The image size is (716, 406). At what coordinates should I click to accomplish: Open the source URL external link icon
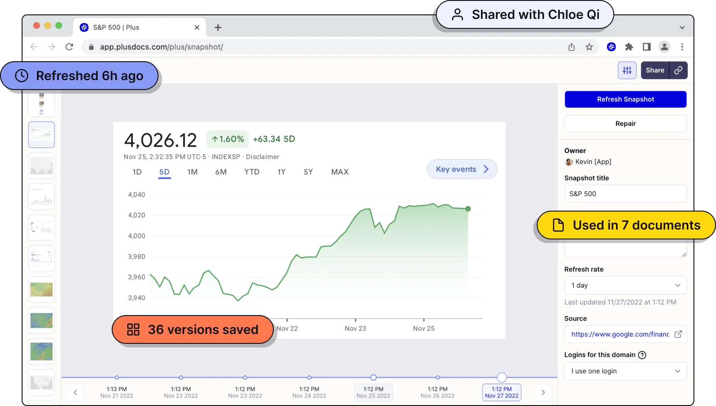[678, 334]
